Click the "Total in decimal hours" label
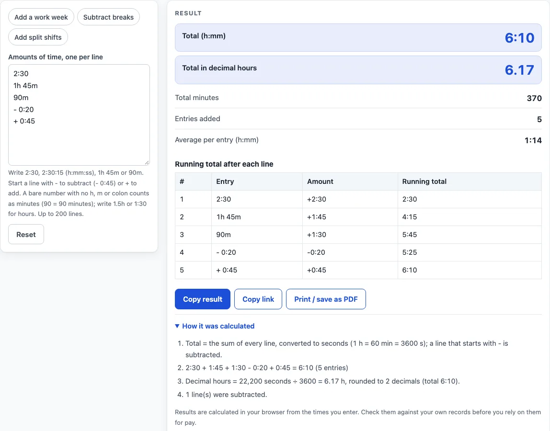550x431 pixels. tap(219, 68)
